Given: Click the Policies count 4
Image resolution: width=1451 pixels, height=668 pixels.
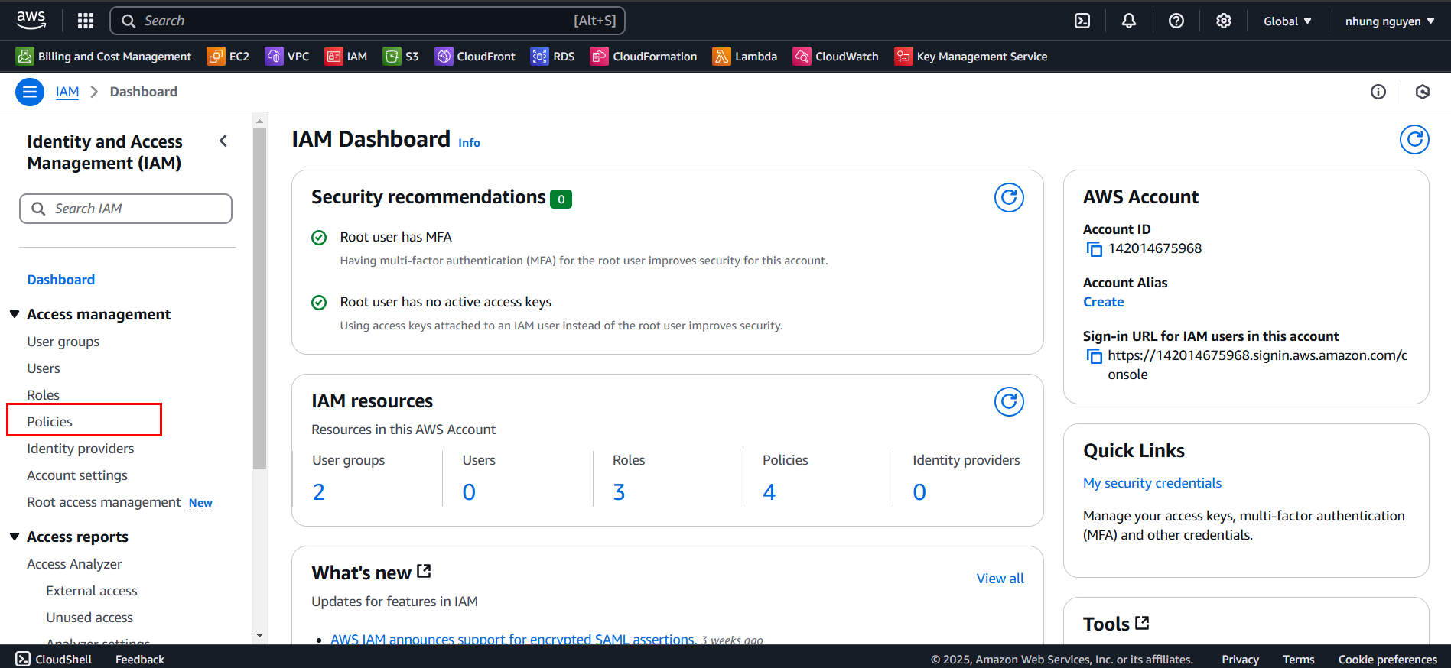Looking at the screenshot, I should click(769, 492).
